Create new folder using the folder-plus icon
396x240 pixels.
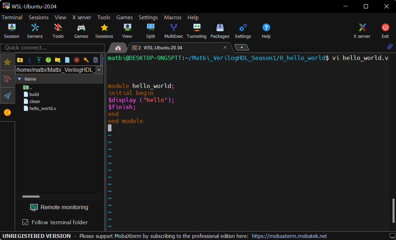pyautogui.click(x=58, y=60)
